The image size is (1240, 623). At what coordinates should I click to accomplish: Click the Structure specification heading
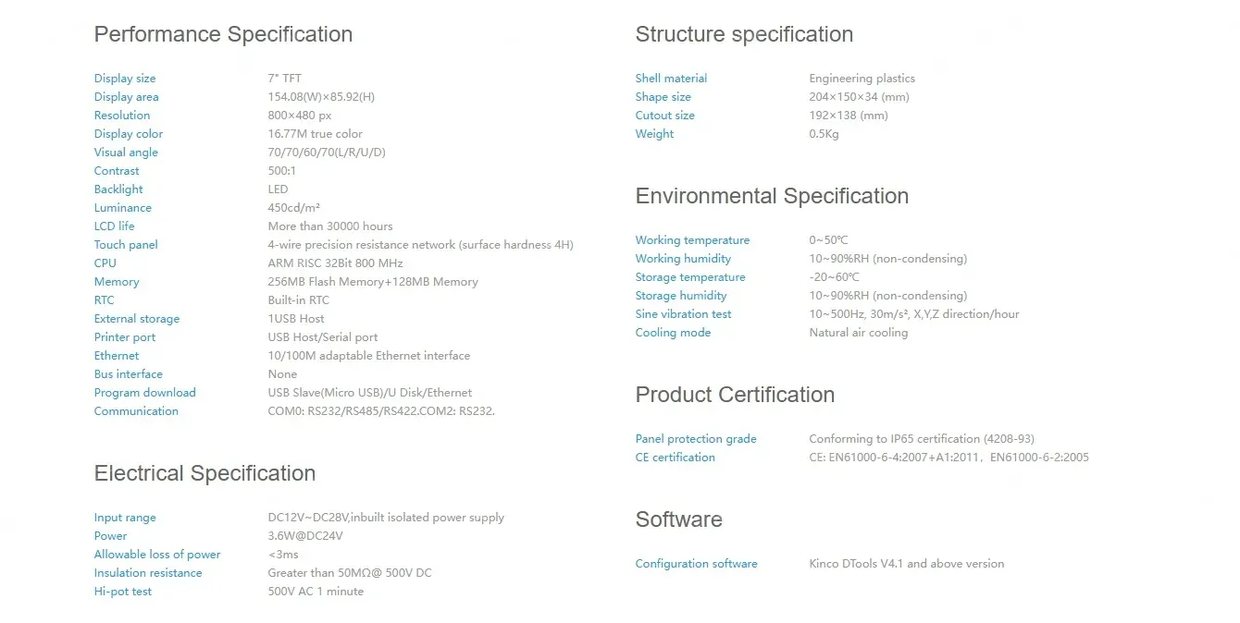[x=744, y=34]
